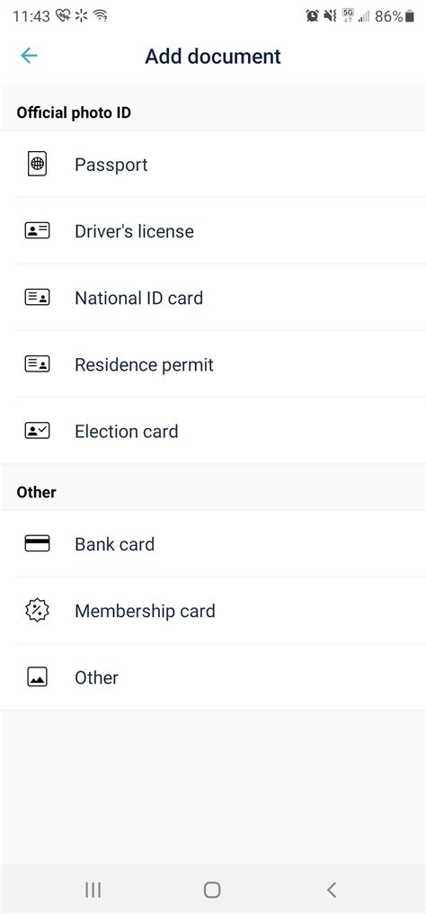Select Bank card under Other

tap(213, 544)
